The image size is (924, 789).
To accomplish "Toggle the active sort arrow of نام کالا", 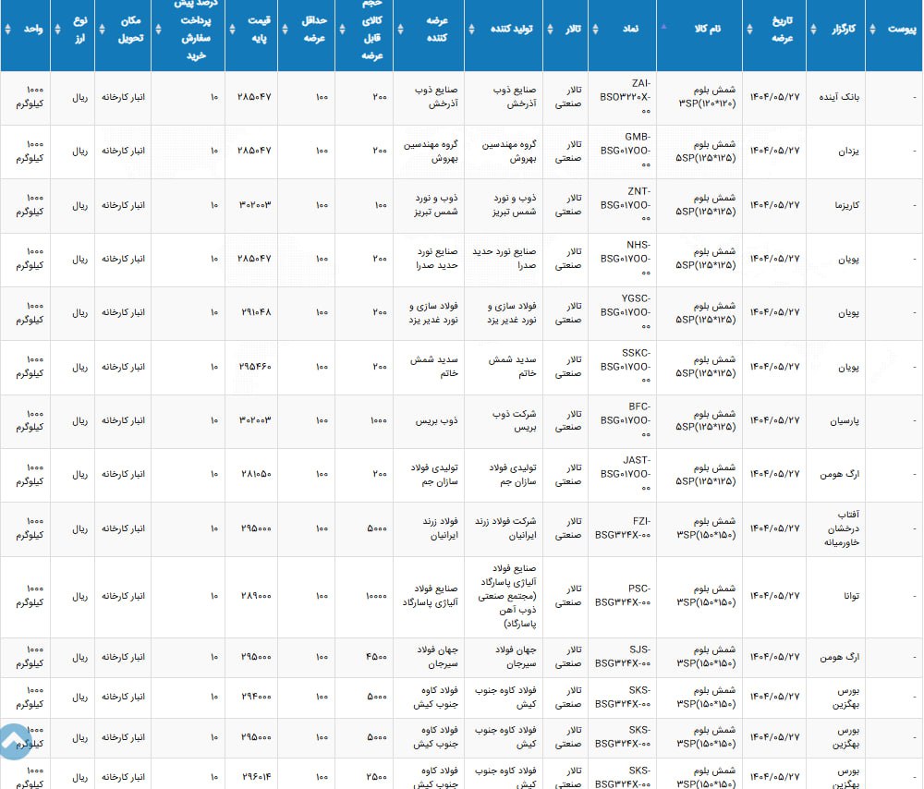I will [663, 27].
